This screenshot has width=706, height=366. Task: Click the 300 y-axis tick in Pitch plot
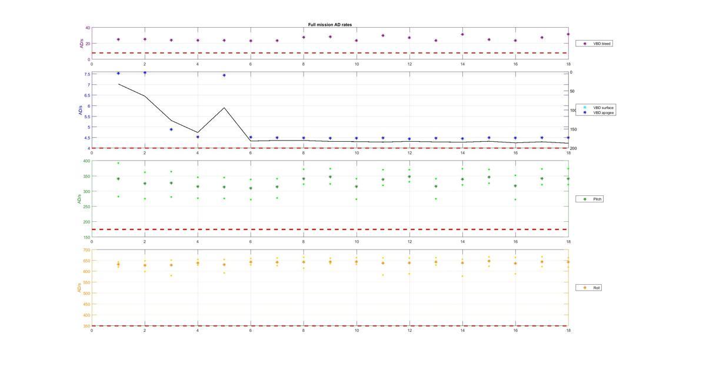(x=86, y=191)
